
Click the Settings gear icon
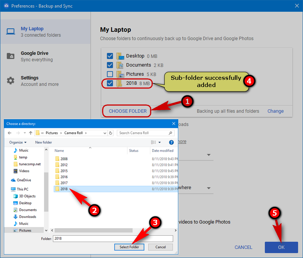11,81
